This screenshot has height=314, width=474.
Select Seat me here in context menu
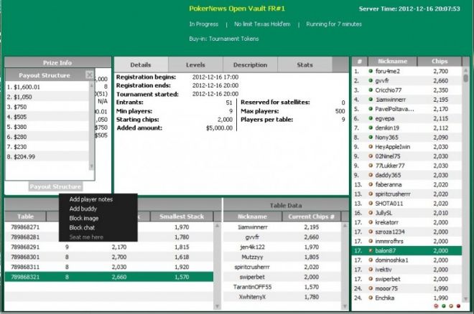point(86,237)
